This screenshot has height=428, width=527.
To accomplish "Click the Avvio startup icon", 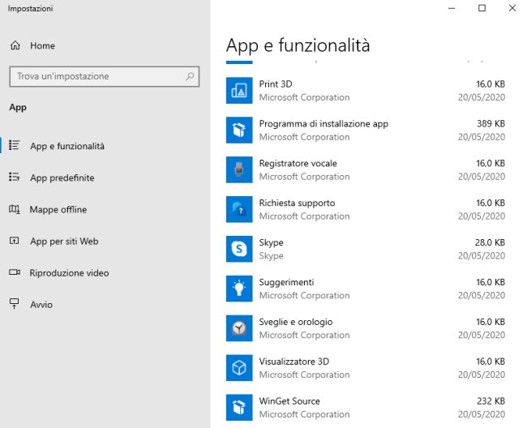I will tap(14, 304).
